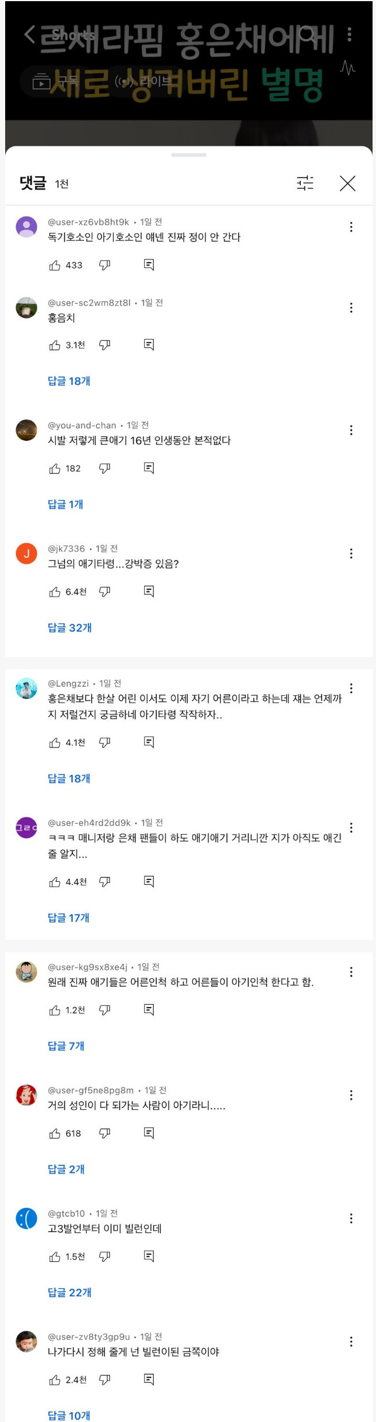The width and height of the screenshot is (376, 1422).
Task: Expand 답글 32개 replies
Action: [69, 627]
